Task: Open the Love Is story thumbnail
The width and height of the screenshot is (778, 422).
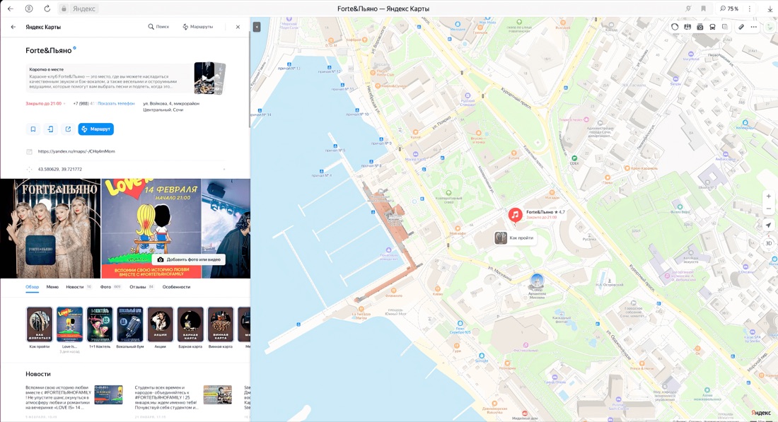Action: (x=69, y=324)
